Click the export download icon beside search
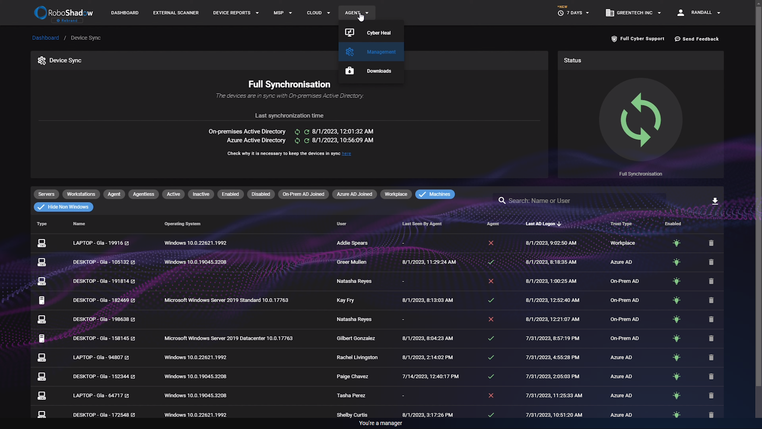The image size is (762, 429). (x=715, y=201)
